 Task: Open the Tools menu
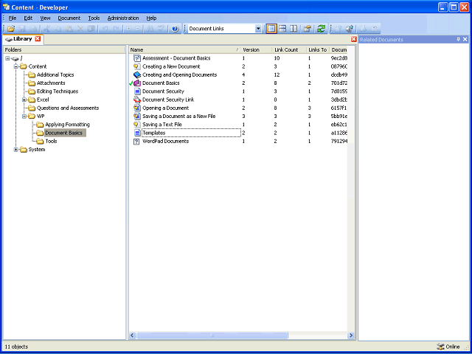click(x=94, y=18)
